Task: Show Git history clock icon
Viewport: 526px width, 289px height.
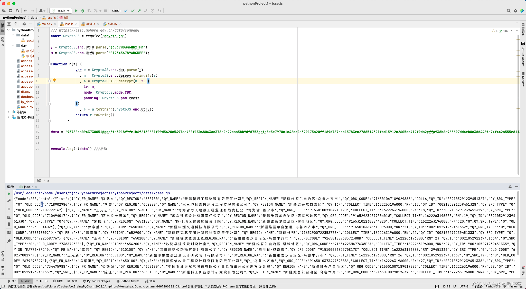Action: (x=153, y=11)
